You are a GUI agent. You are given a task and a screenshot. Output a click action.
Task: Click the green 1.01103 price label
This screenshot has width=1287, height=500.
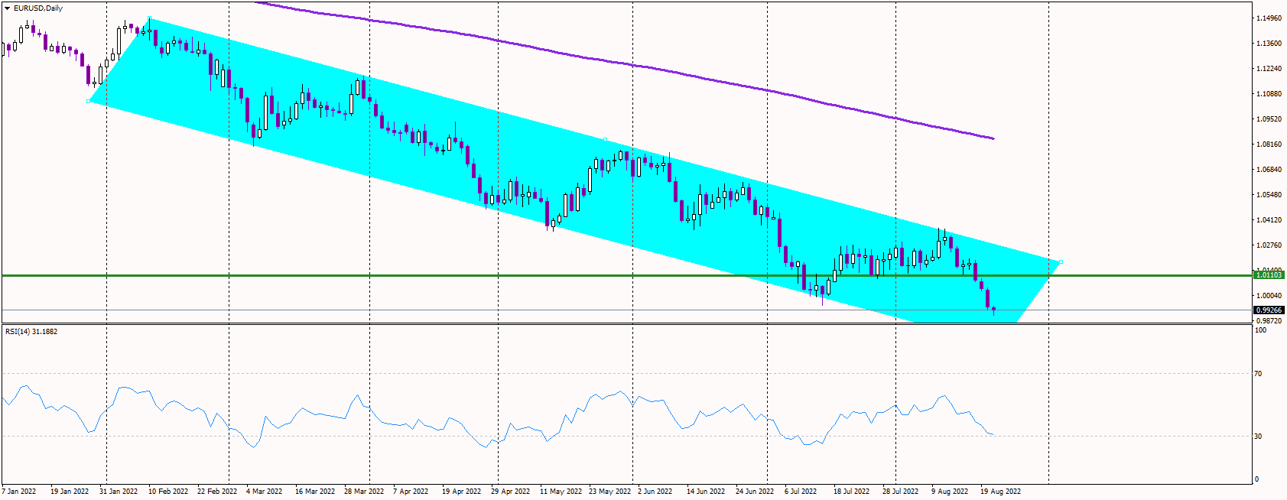pyautogui.click(x=1269, y=274)
